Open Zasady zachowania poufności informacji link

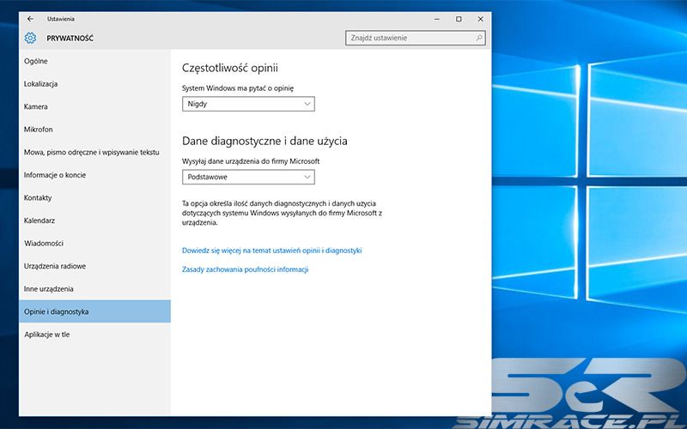tap(246, 269)
